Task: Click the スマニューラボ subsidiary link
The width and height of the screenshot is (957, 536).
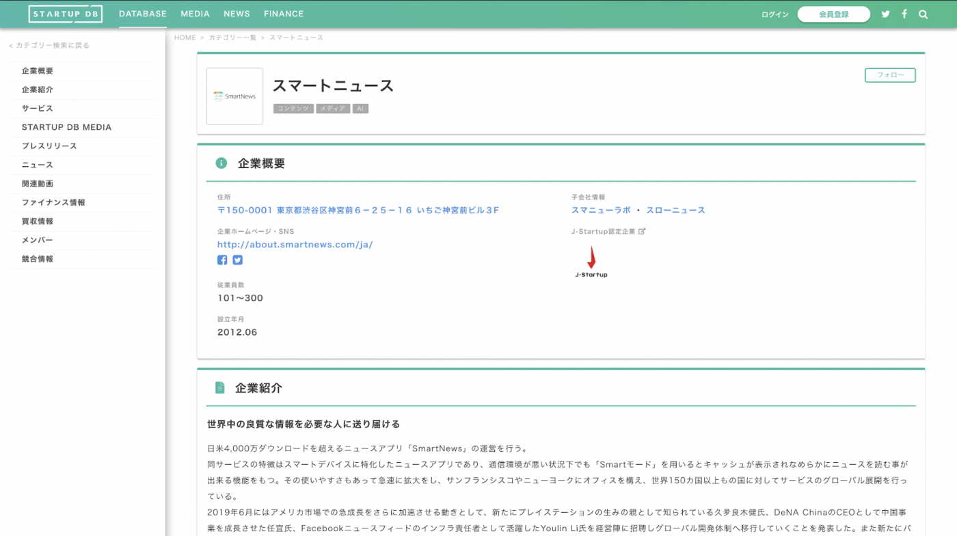Action: click(601, 210)
